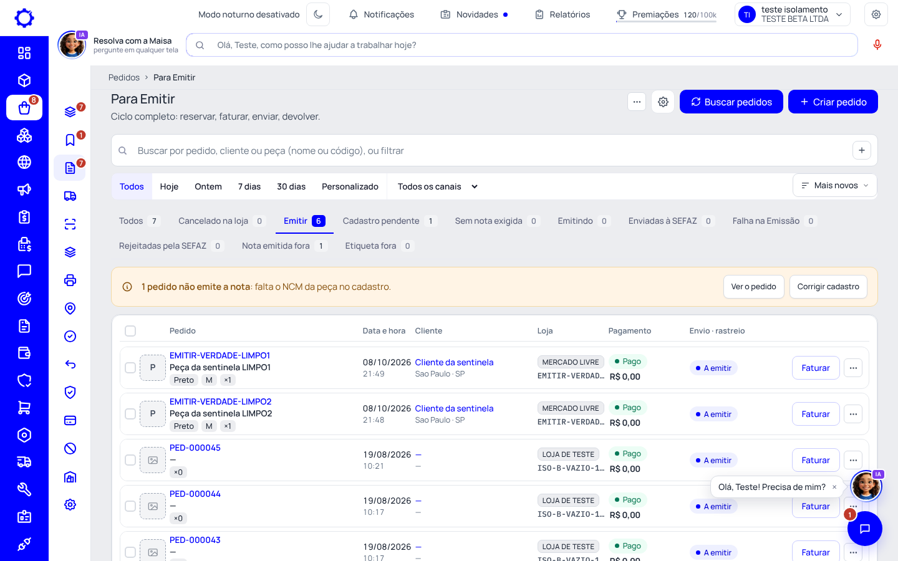Screen dimensions: 898x561
Task: Open more options menu beside page settings gear
Action: point(637,102)
